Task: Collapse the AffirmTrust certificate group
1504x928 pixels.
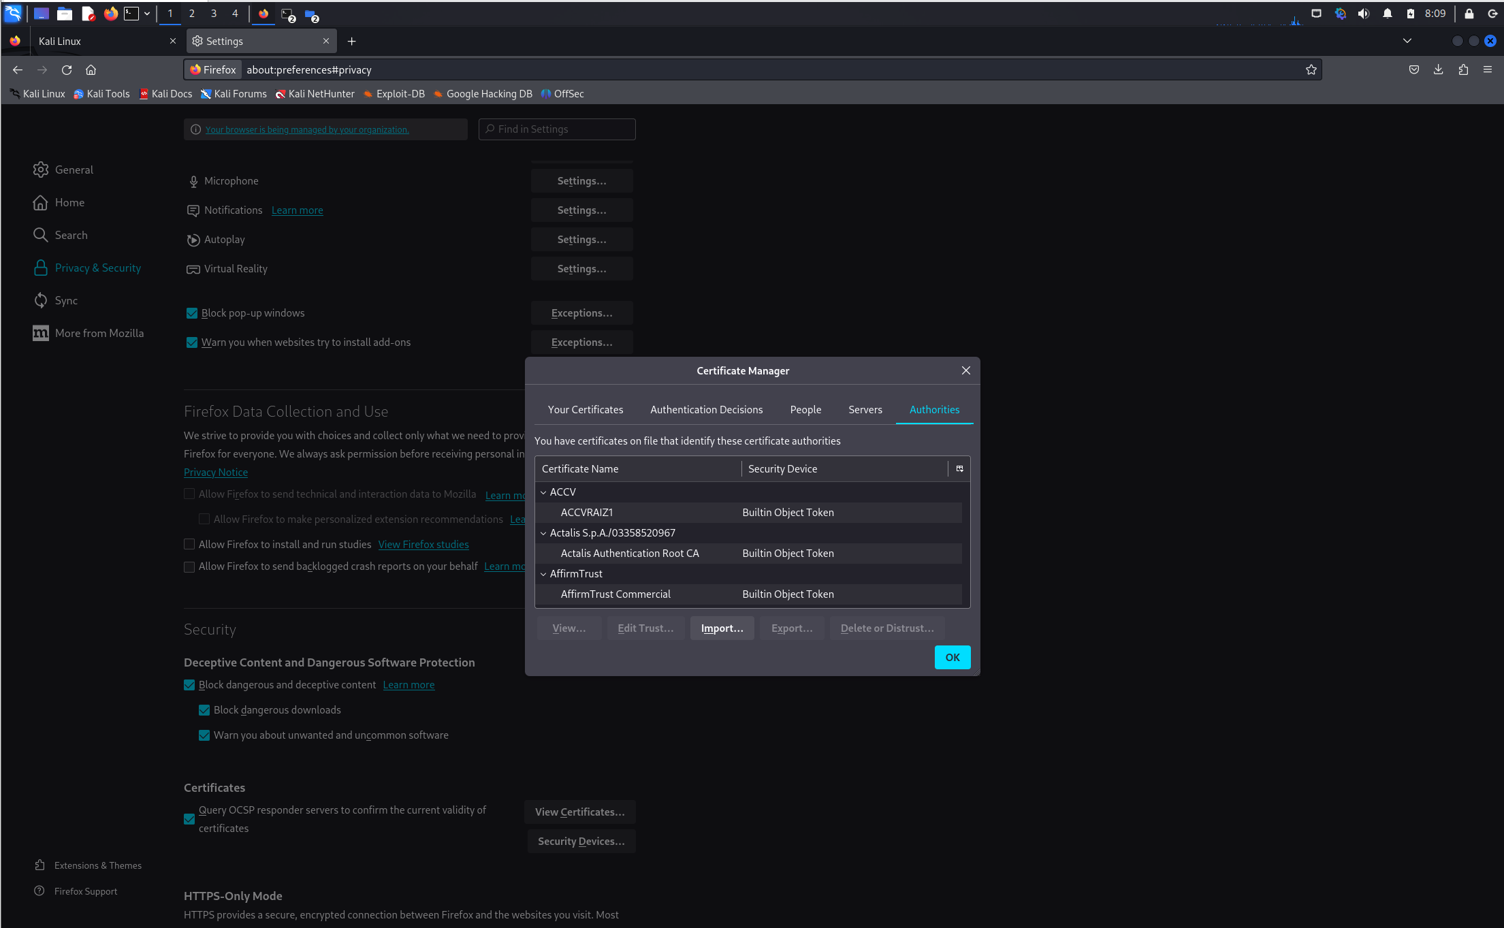Action: [x=543, y=574]
